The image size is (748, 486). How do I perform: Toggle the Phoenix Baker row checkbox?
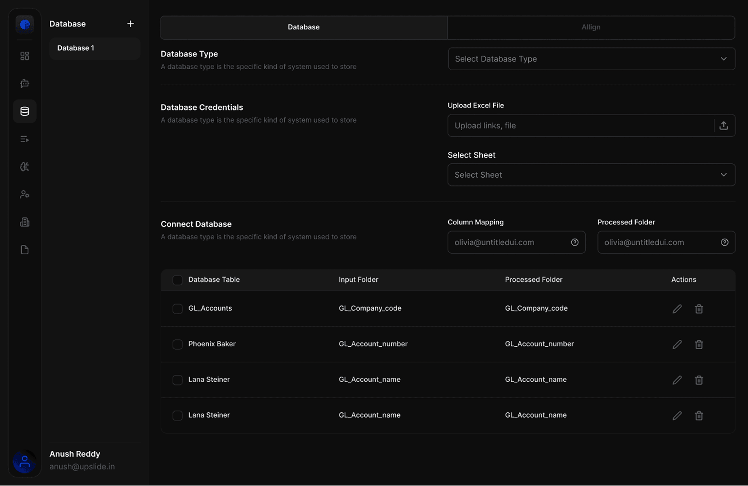pos(178,344)
